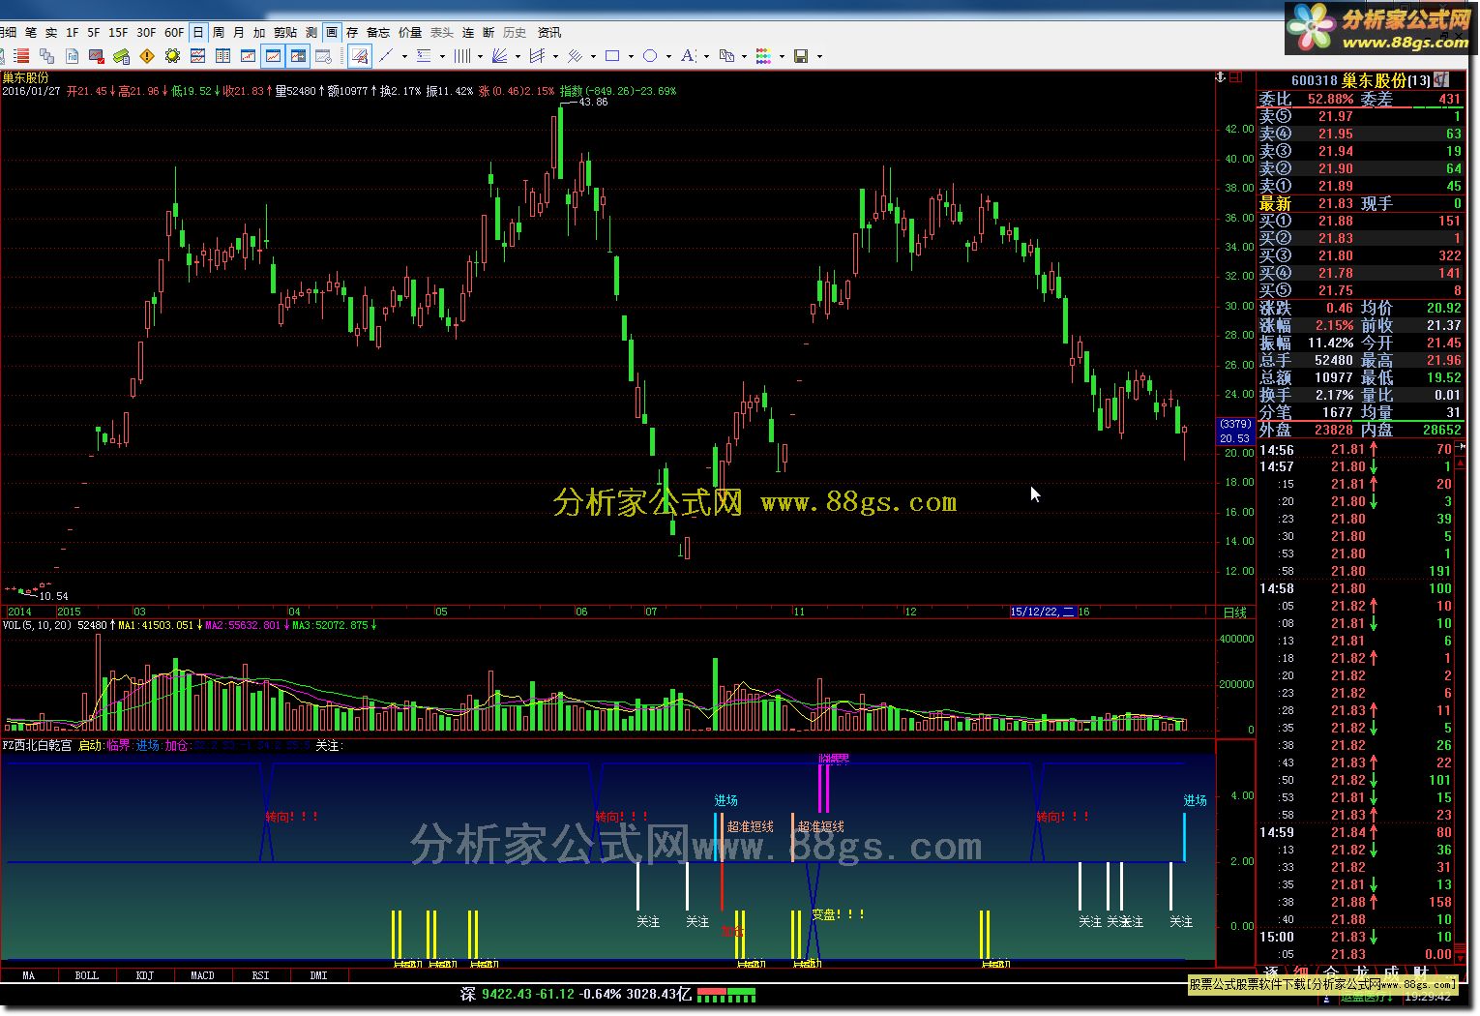Click the red-blue line chart toolbar icon

tap(197, 56)
